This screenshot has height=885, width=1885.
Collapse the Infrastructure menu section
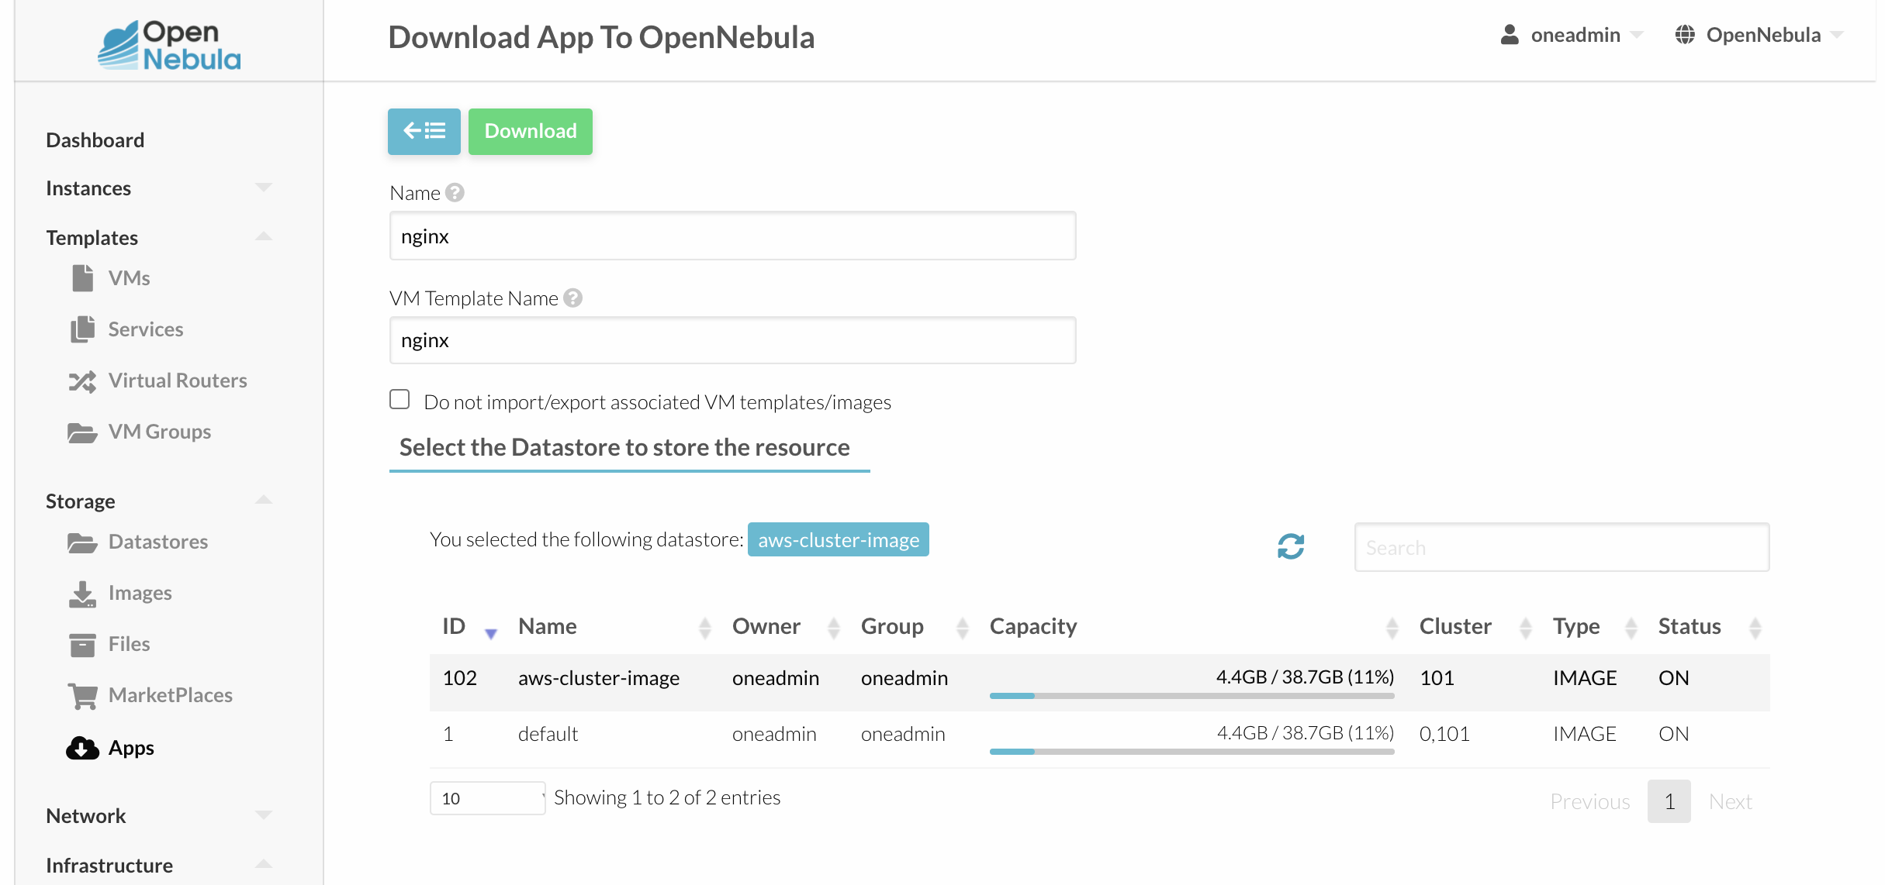(264, 864)
